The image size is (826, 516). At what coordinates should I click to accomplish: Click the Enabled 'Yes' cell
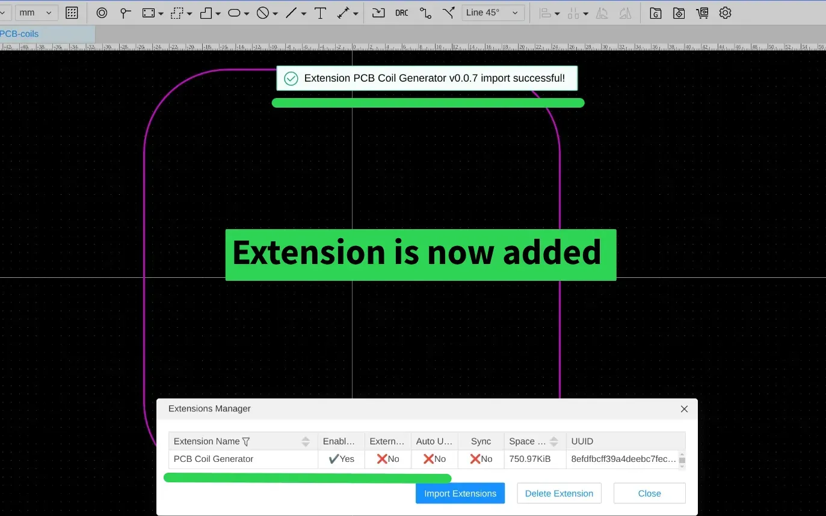[342, 459]
